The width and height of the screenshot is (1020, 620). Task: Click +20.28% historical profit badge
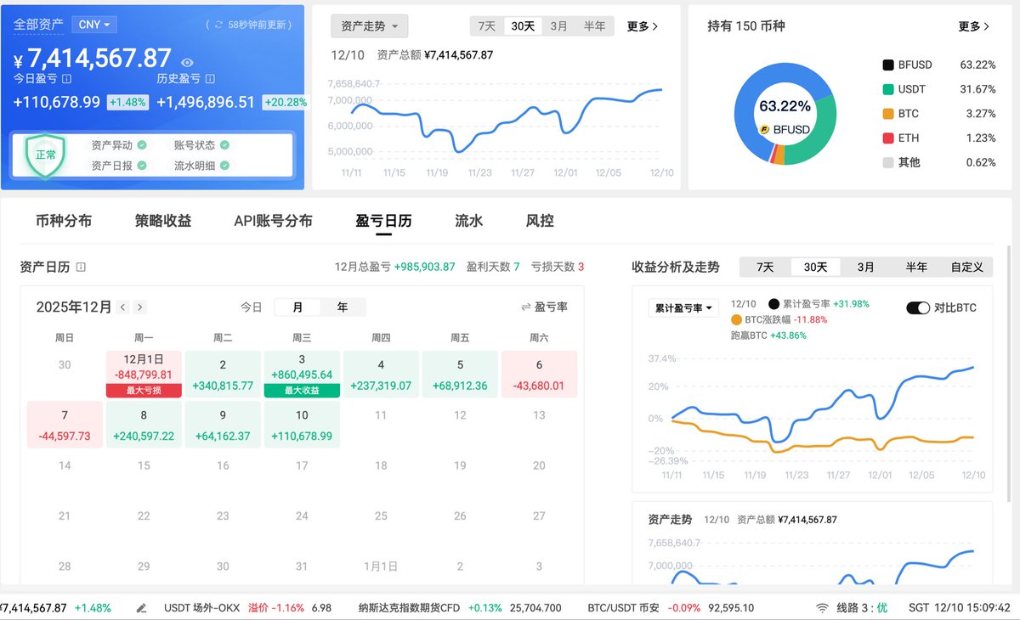coord(284,102)
